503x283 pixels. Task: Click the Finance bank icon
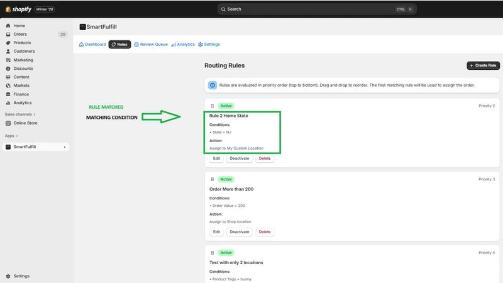(x=8, y=94)
